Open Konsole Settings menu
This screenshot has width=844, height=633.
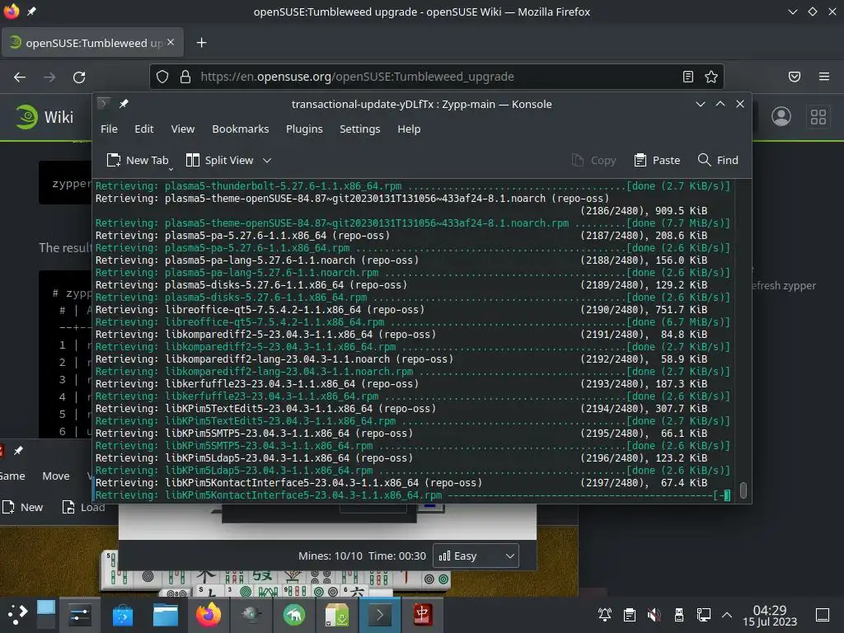point(359,129)
